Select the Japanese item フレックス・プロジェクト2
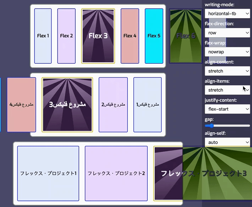 pos(116,174)
